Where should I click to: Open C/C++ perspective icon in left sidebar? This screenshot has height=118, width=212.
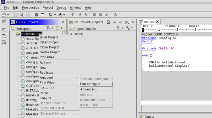point(4,42)
